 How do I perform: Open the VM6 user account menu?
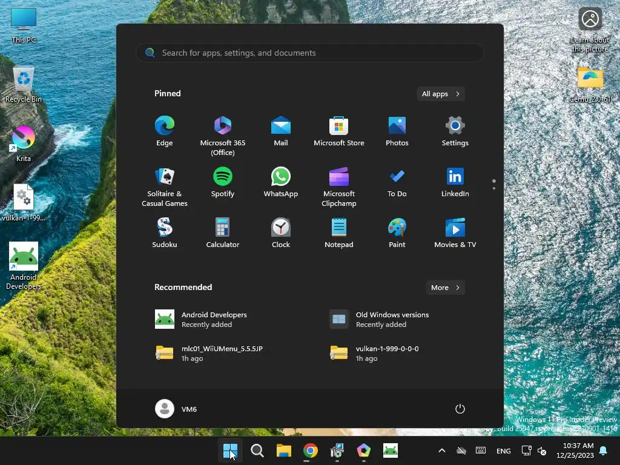[x=176, y=409]
